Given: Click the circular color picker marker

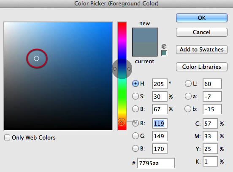Looking at the screenshot, I should pos(36,59).
